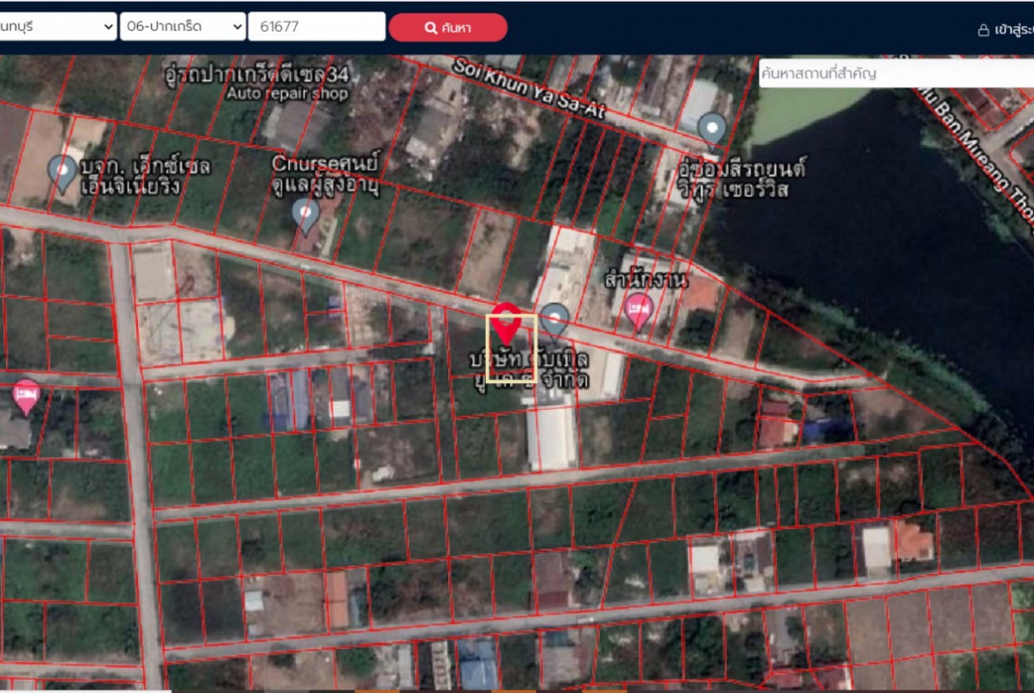Click the red parcel location pin

pyautogui.click(x=506, y=323)
